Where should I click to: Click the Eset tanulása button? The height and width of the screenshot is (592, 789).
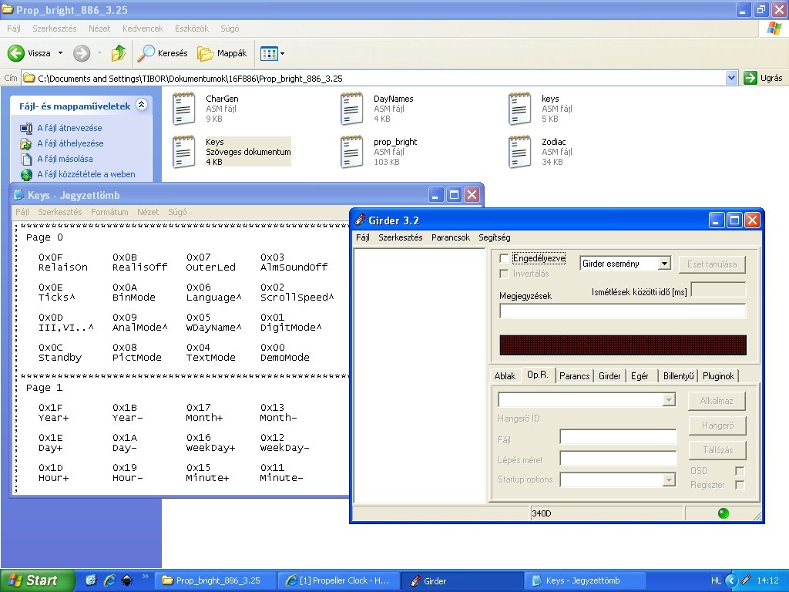pos(712,264)
